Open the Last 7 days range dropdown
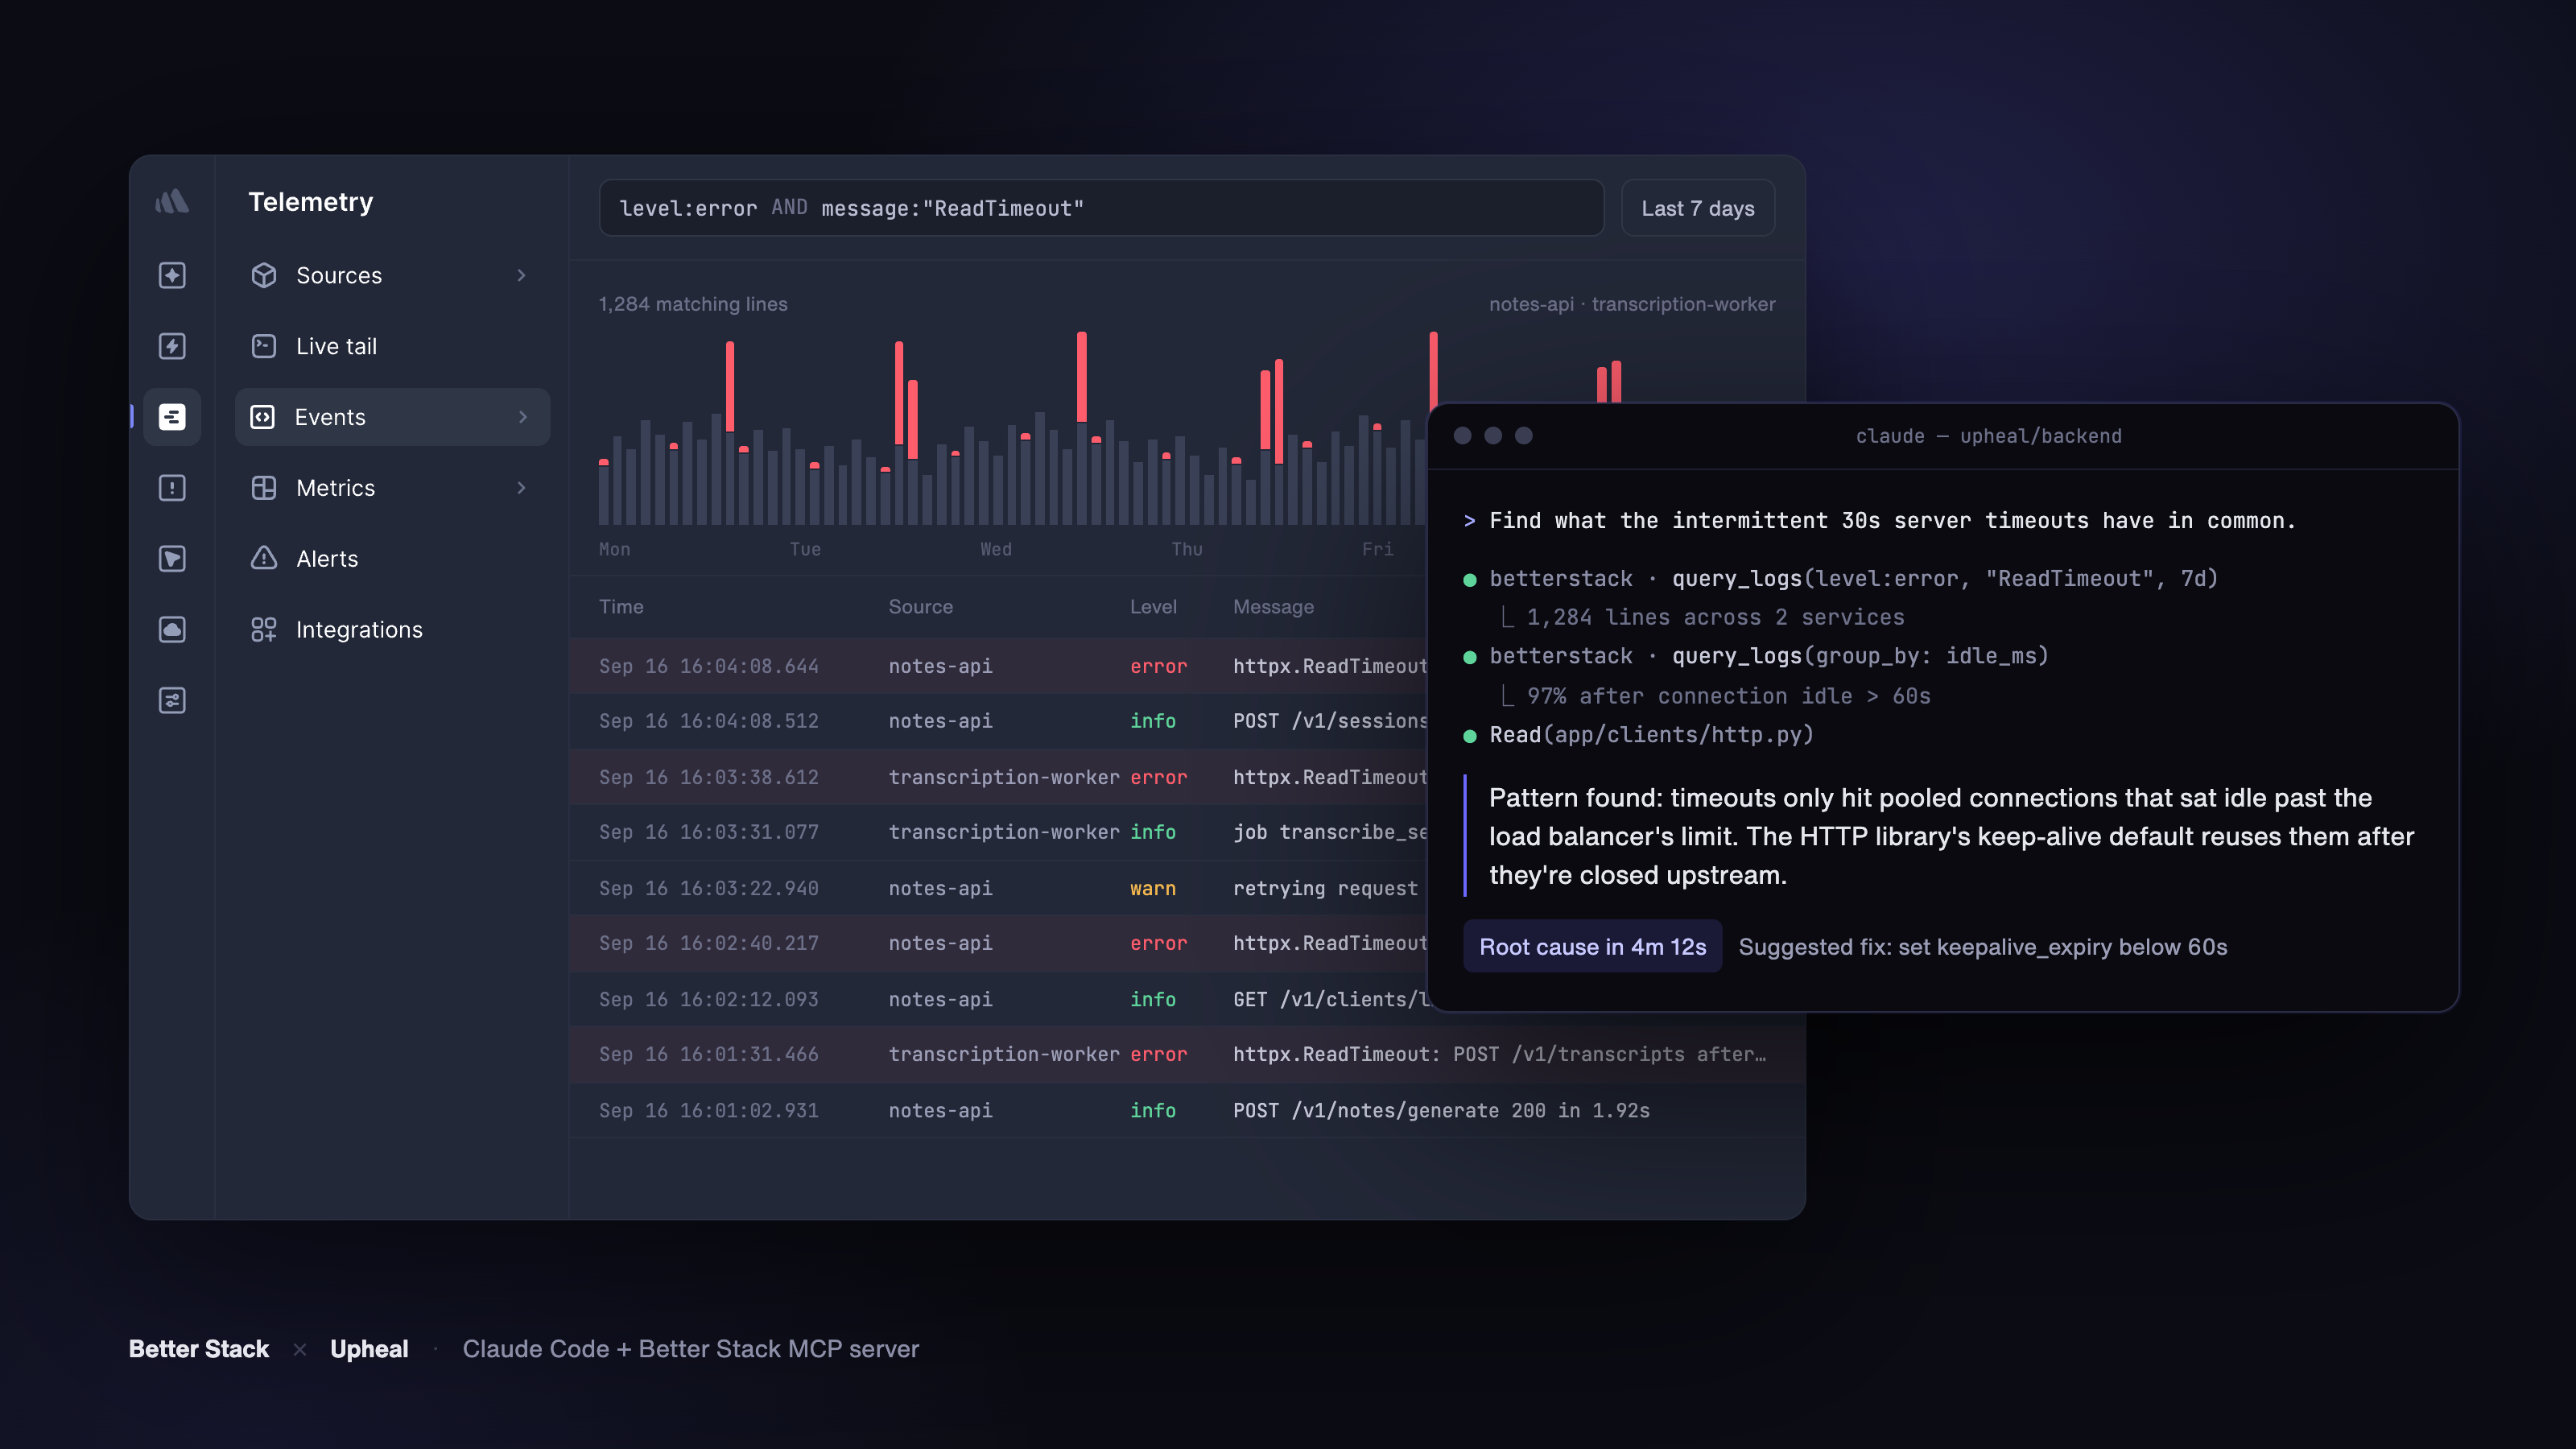Screen dimensions: 2576x1449 pos(1698,208)
